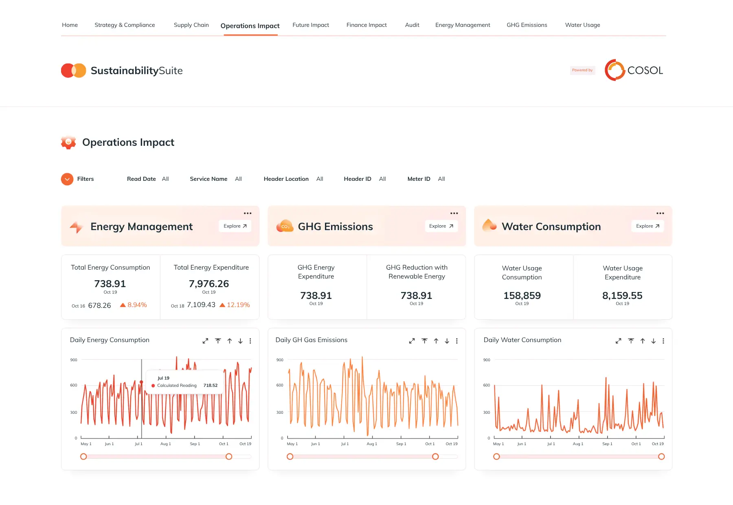Click drill-up arrow on Daily Energy Consumption
This screenshot has width=733, height=505.
pyautogui.click(x=230, y=341)
